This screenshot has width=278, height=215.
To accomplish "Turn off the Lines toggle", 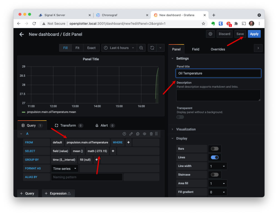I will click(215, 157).
